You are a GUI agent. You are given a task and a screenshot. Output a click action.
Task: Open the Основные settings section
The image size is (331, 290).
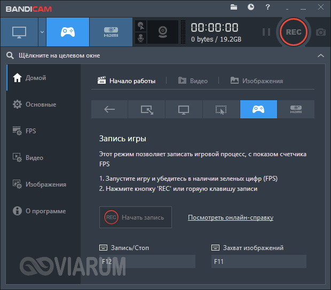coord(43,104)
